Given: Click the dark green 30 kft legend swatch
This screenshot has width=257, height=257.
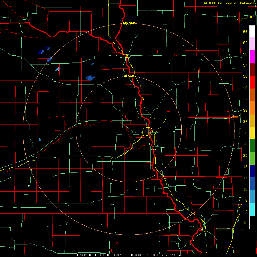Looking at the screenshot, I should (252, 145).
